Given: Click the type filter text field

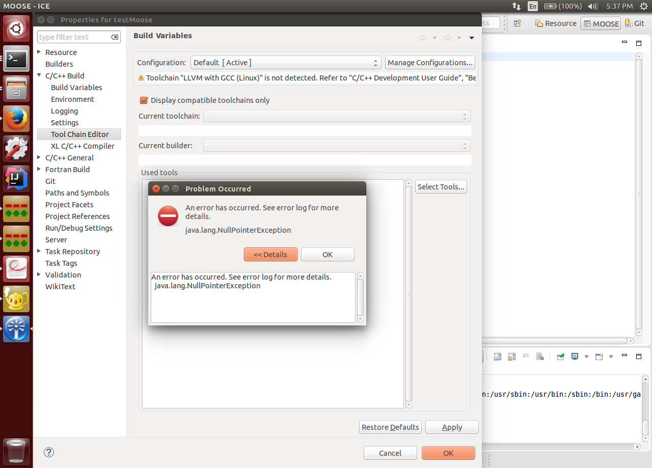Looking at the screenshot, I should pos(79,37).
